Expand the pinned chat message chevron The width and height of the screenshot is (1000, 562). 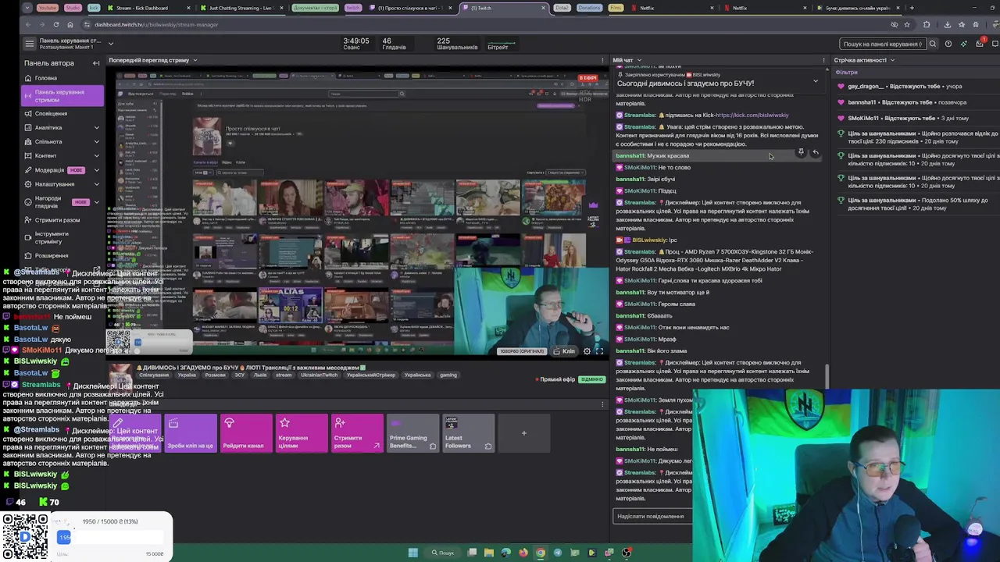coord(816,80)
